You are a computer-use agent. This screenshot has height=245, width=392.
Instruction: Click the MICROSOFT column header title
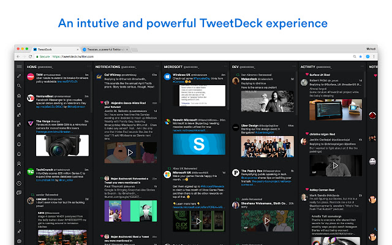tap(173, 67)
